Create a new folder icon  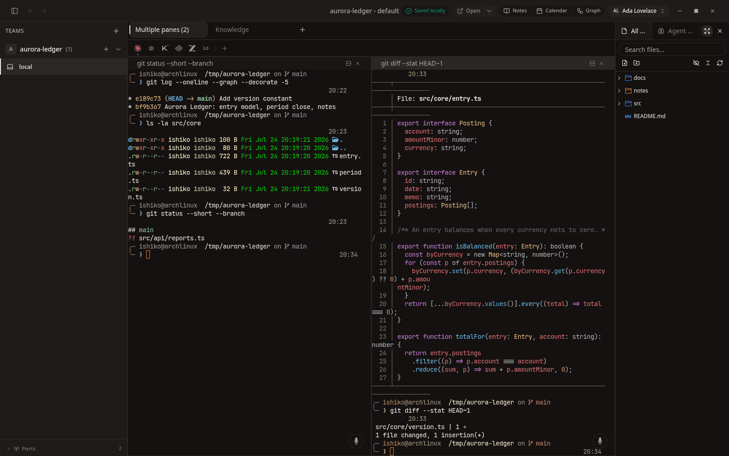click(637, 63)
